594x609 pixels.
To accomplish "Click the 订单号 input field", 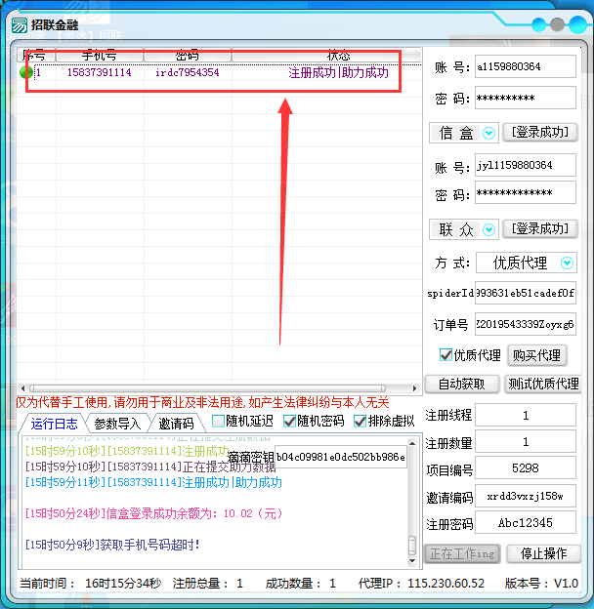I will 526,324.
